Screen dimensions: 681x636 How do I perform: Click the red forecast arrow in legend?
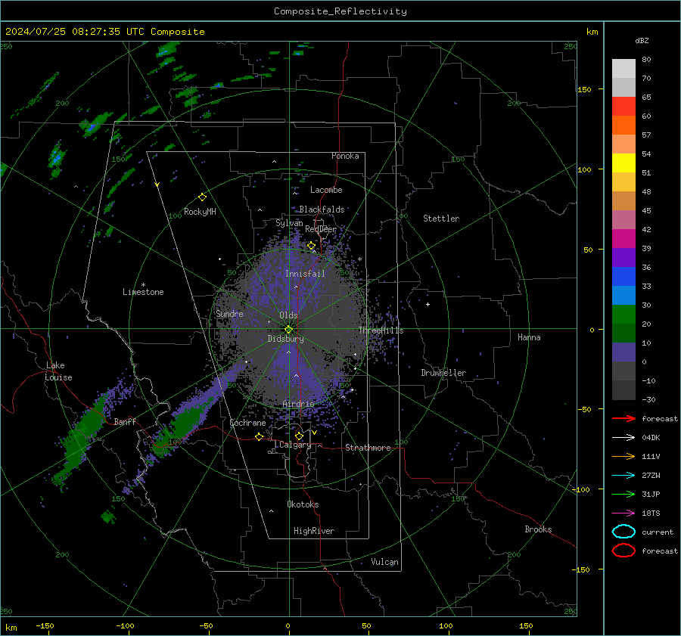[x=623, y=418]
